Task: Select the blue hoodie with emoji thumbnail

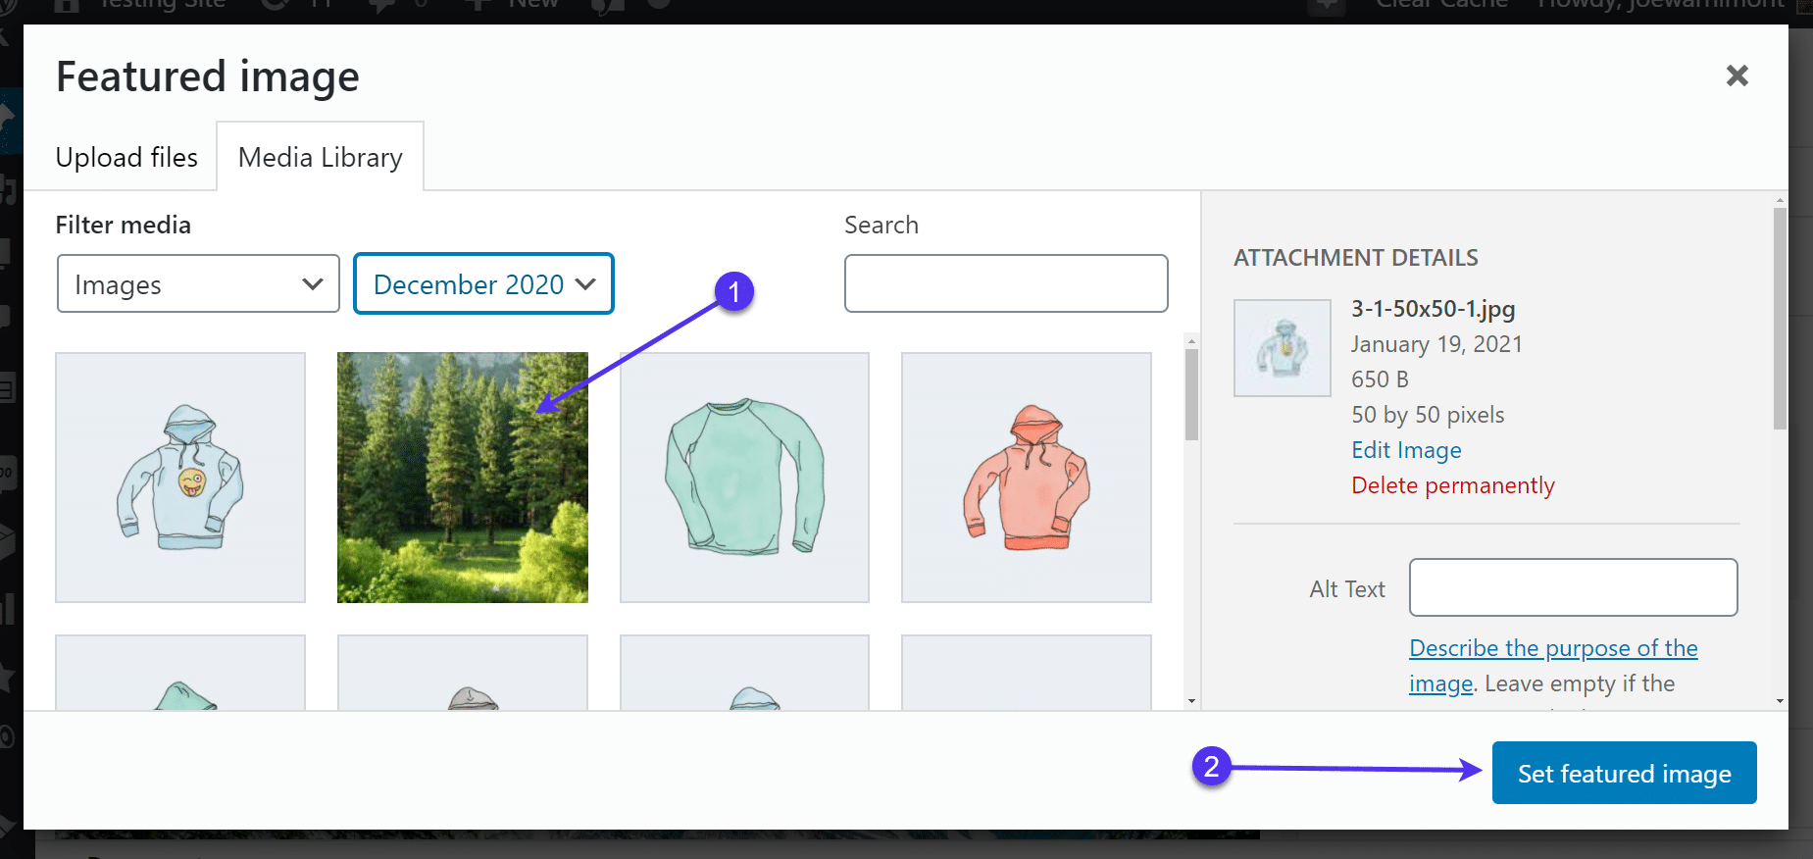Action: point(180,478)
